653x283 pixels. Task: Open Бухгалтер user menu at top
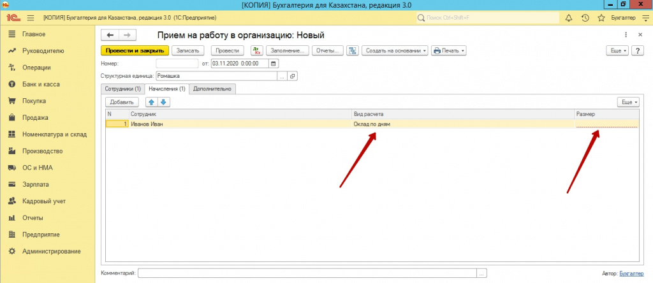coord(623,18)
